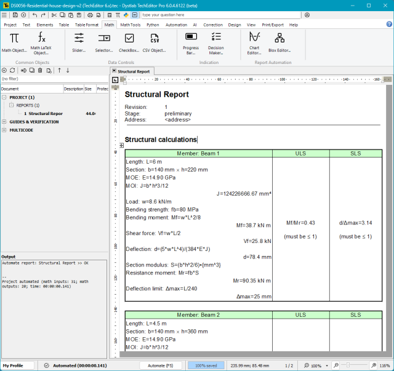
Task: Export to PDF from the quick toolbar
Action: click(x=98, y=15)
